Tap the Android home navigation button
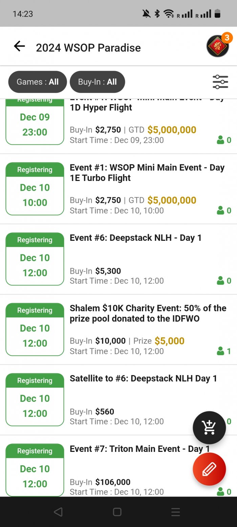The image size is (237, 527). pos(117,512)
